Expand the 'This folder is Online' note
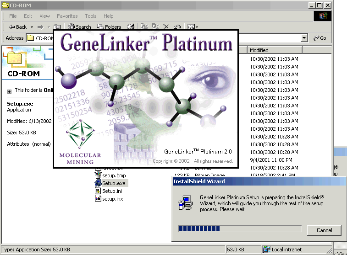Screen dimensions: 347x255 [9, 91]
